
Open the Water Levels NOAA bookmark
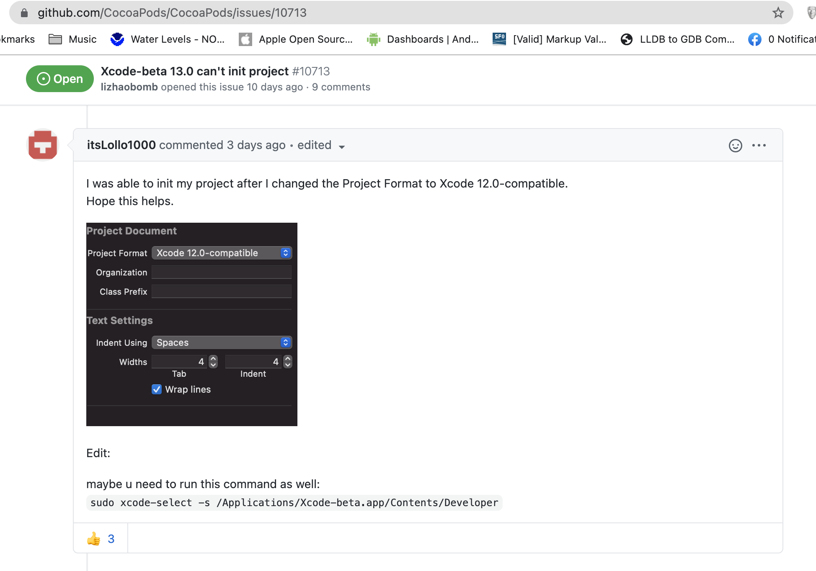tap(168, 39)
